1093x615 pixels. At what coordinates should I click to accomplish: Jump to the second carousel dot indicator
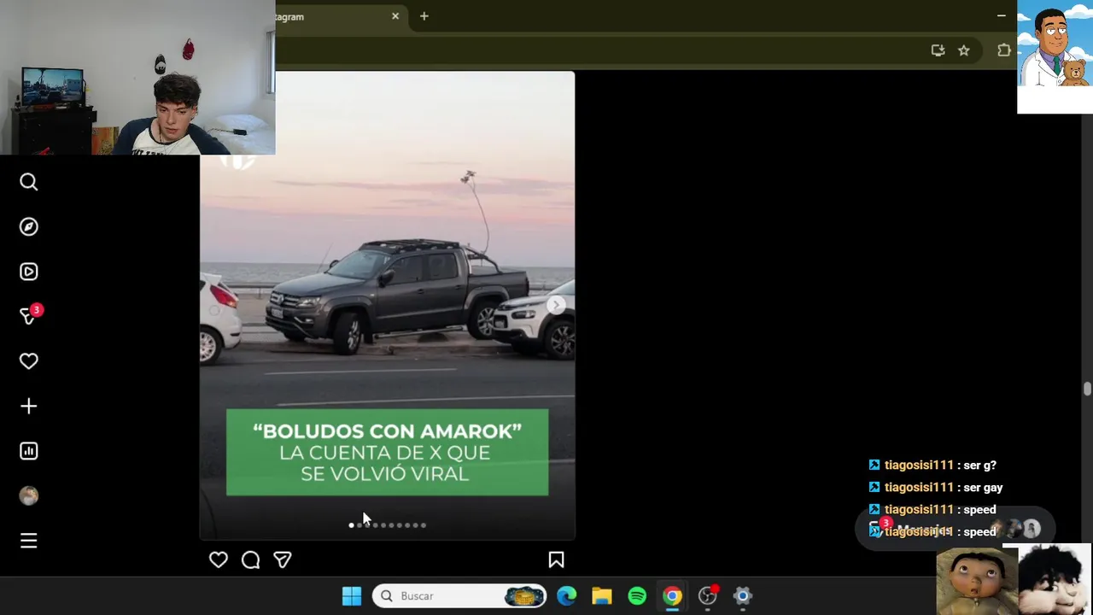coord(359,525)
